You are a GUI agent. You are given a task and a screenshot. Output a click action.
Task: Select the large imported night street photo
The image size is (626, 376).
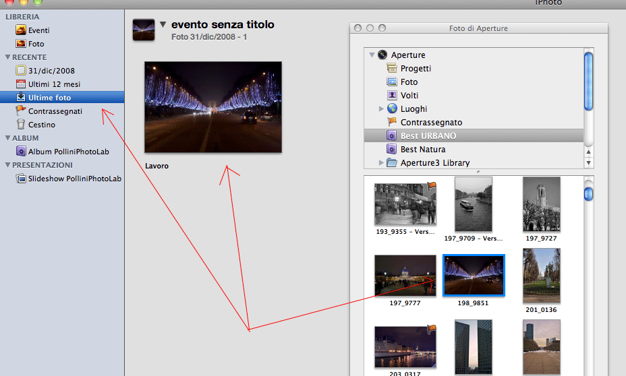(x=212, y=107)
